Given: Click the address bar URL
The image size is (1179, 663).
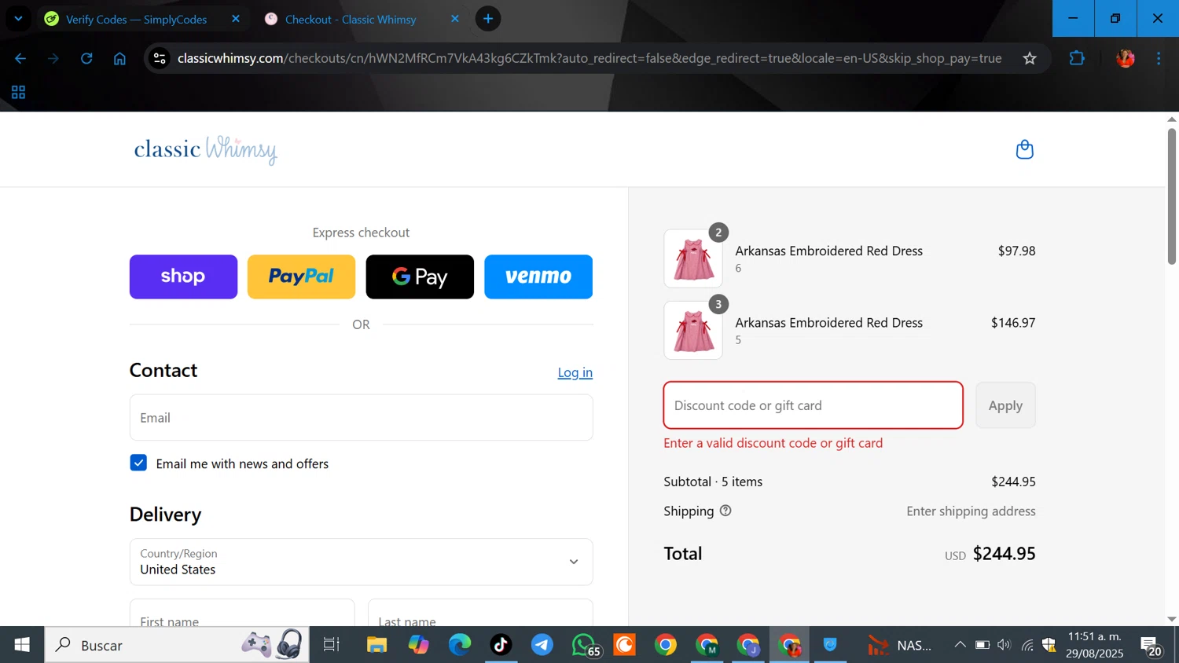Looking at the screenshot, I should tap(589, 58).
